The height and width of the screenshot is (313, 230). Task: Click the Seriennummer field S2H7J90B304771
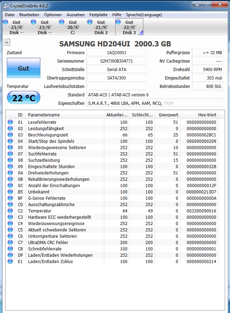[117, 61]
